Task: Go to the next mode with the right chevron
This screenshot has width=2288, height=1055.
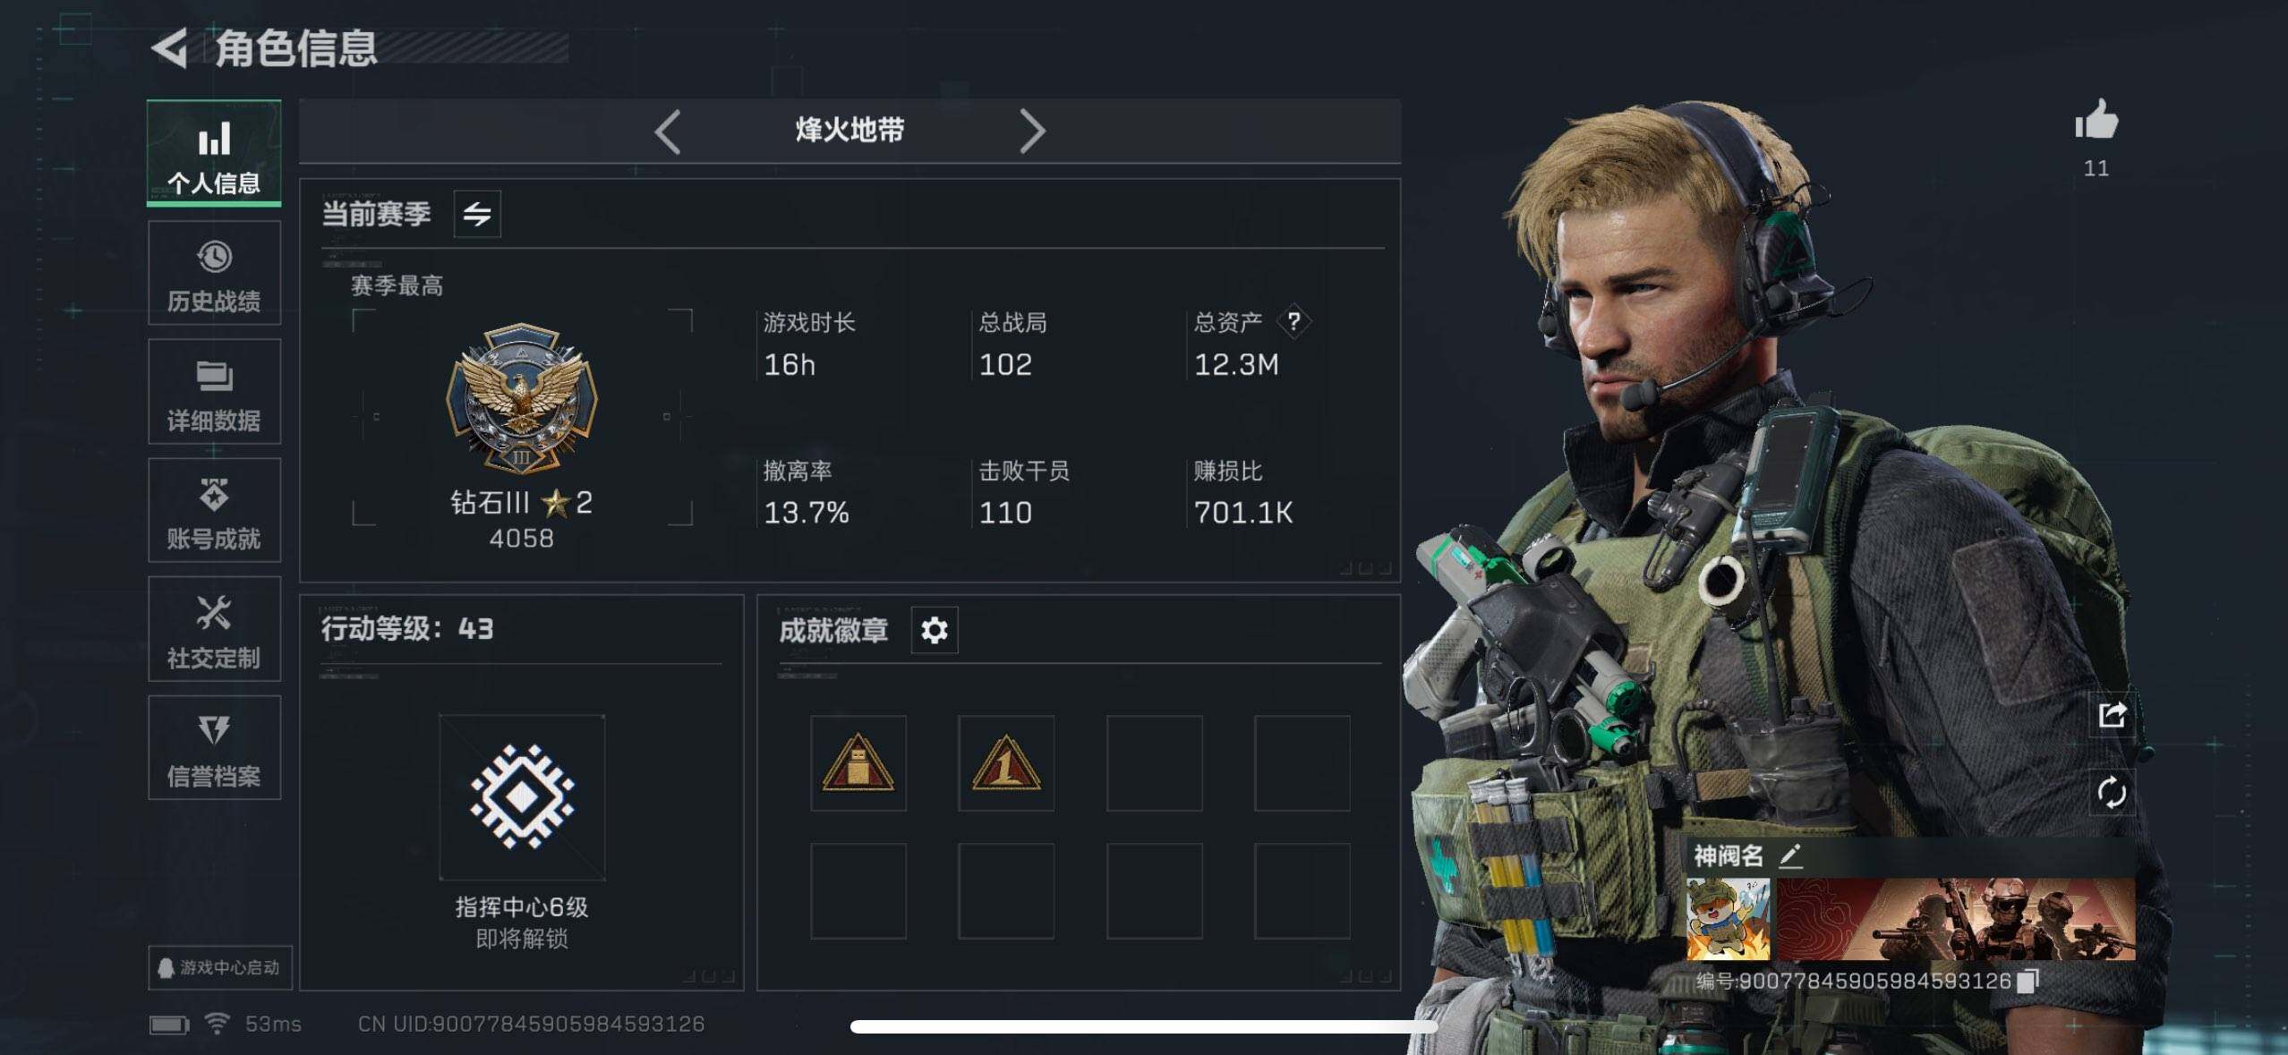Action: [x=1032, y=132]
